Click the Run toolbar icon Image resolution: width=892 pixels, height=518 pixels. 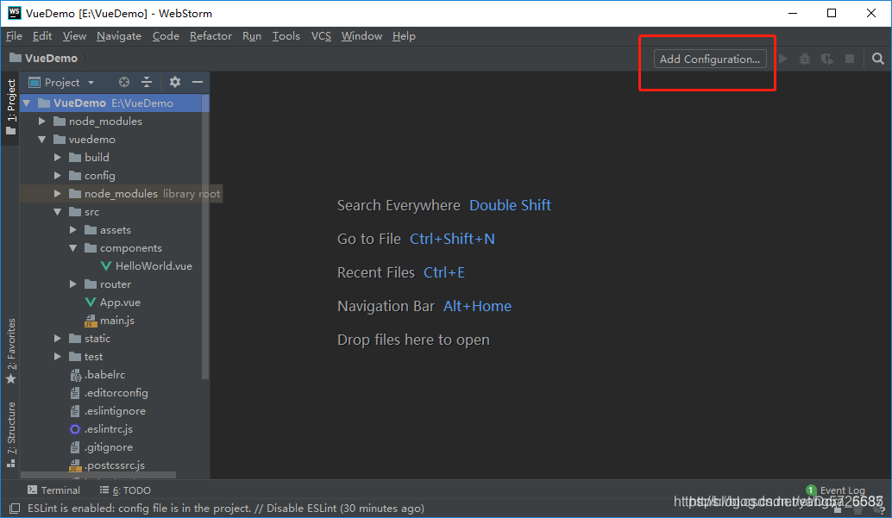(783, 59)
